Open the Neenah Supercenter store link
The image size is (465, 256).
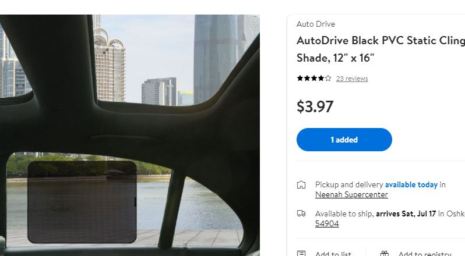[x=351, y=194]
